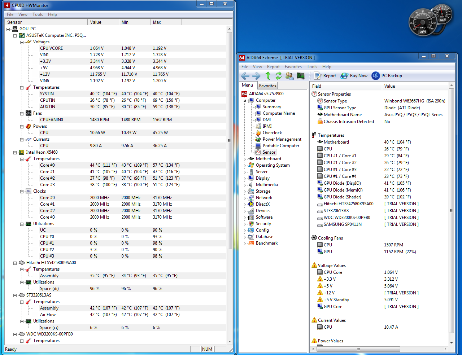Collapse the GOU-PC root node in HWMonitor
This screenshot has width=462, height=355.
[8, 29]
